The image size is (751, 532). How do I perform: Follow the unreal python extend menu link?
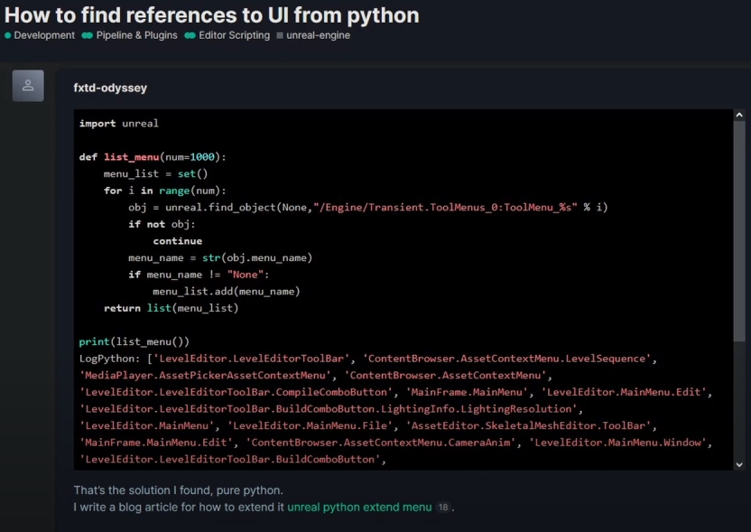coord(359,507)
